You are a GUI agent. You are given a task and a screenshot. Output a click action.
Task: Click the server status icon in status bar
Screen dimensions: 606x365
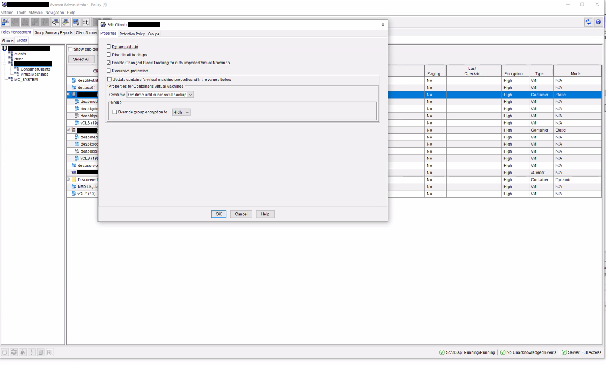565,352
